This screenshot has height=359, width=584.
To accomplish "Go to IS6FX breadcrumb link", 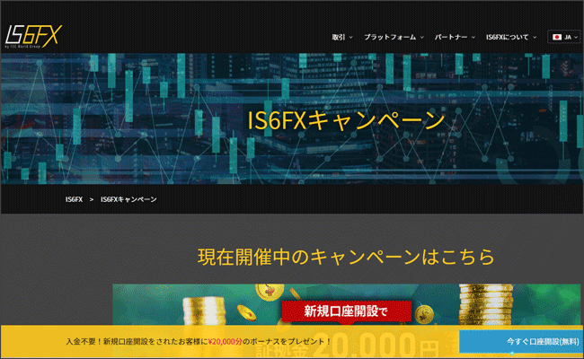I will (74, 199).
